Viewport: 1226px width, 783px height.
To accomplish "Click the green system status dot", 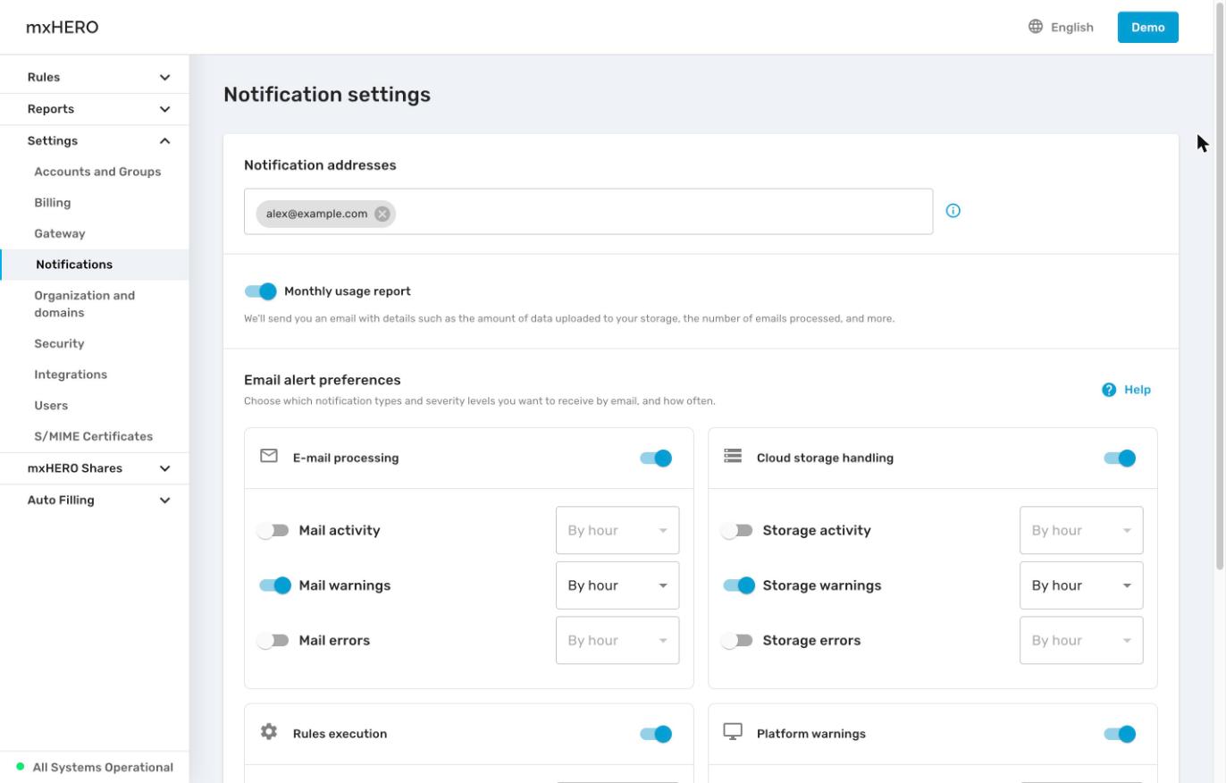I will [21, 767].
